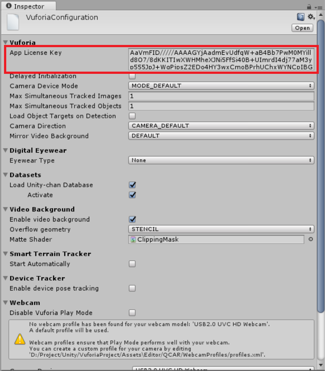Click the Inspector tab info icon

coord(9,6)
